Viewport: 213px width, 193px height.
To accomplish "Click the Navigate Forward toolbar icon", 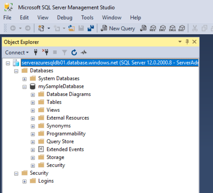I will pos(28,28).
